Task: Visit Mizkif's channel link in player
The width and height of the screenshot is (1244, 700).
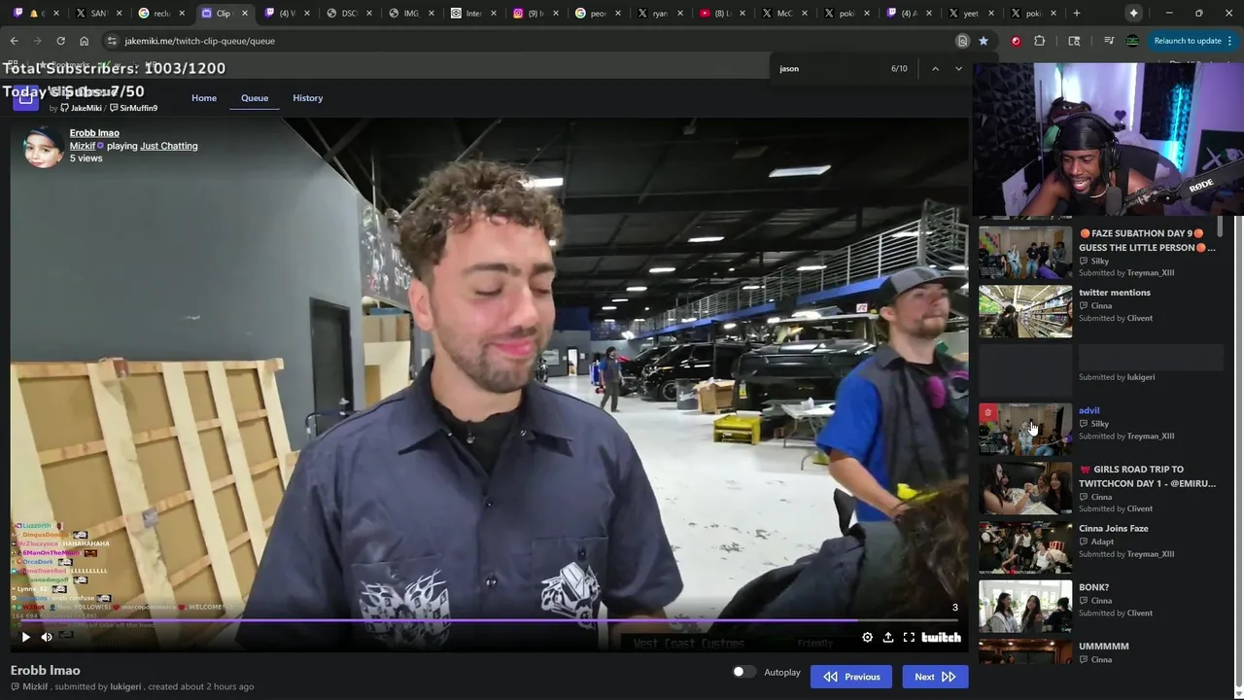Action: (x=82, y=146)
